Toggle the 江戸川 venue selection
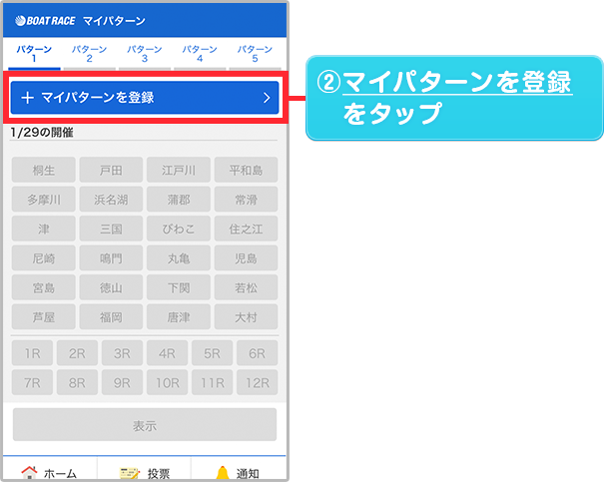This screenshot has width=604, height=484. tap(178, 171)
